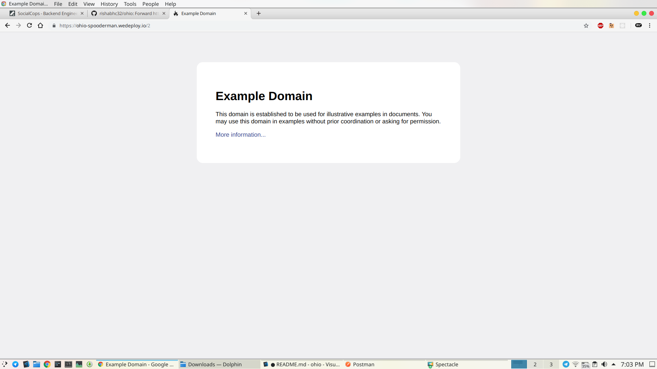Click the back navigation arrow
Viewport: 657px width, 369px height.
click(x=7, y=25)
